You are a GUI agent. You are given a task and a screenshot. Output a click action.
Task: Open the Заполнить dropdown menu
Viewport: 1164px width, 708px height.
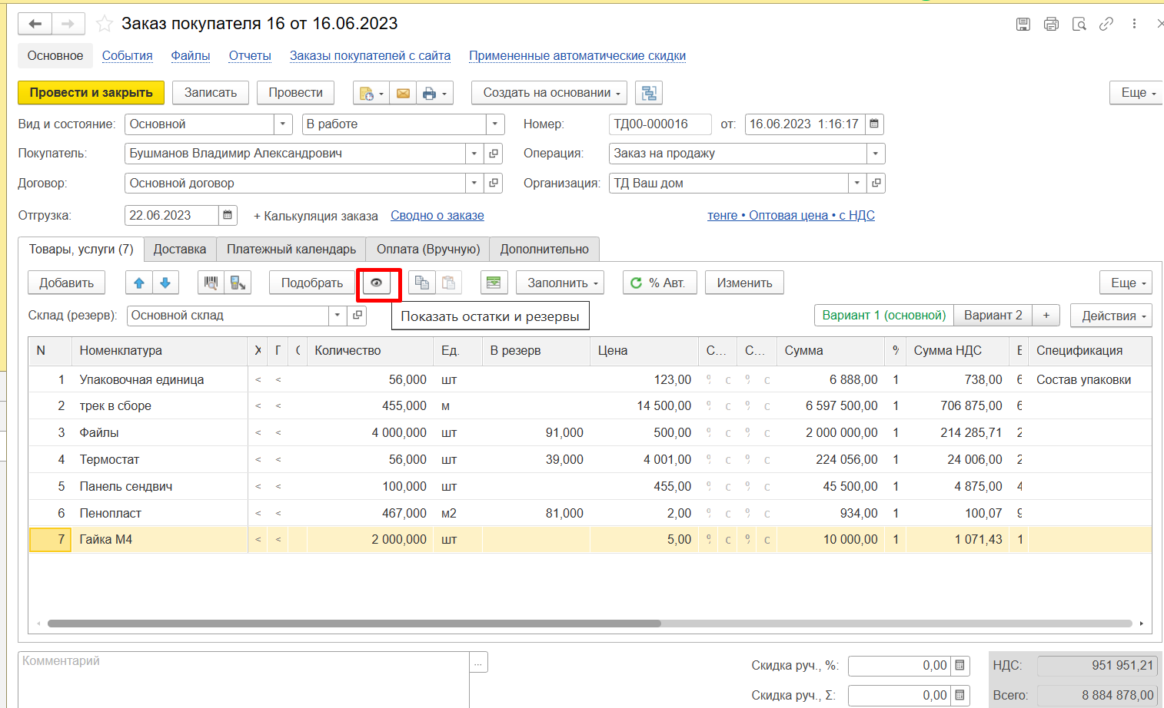[x=559, y=283]
